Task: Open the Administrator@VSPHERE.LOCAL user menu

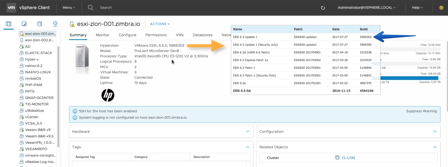Action: point(366,8)
